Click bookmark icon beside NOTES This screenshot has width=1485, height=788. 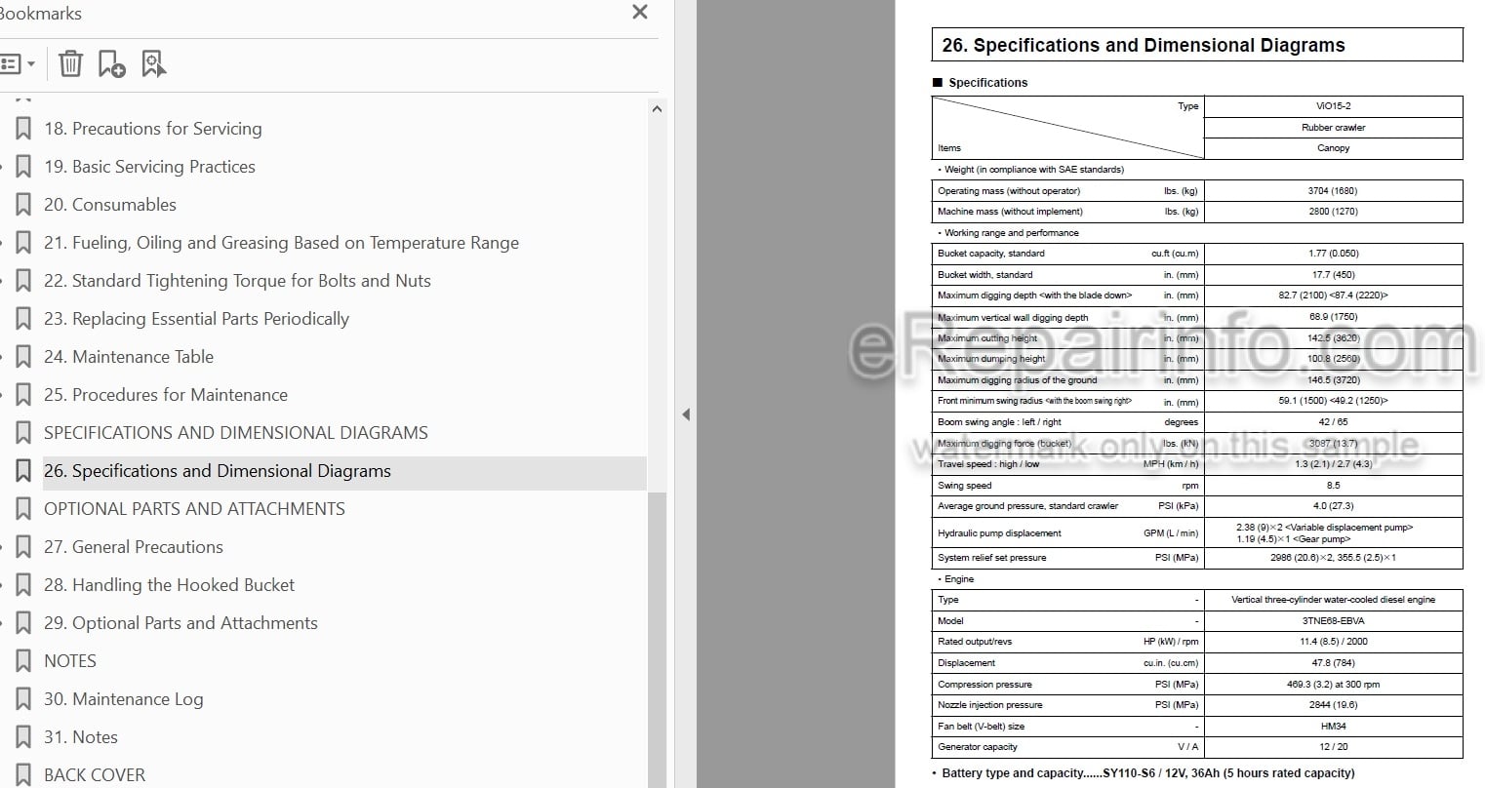coord(23,661)
